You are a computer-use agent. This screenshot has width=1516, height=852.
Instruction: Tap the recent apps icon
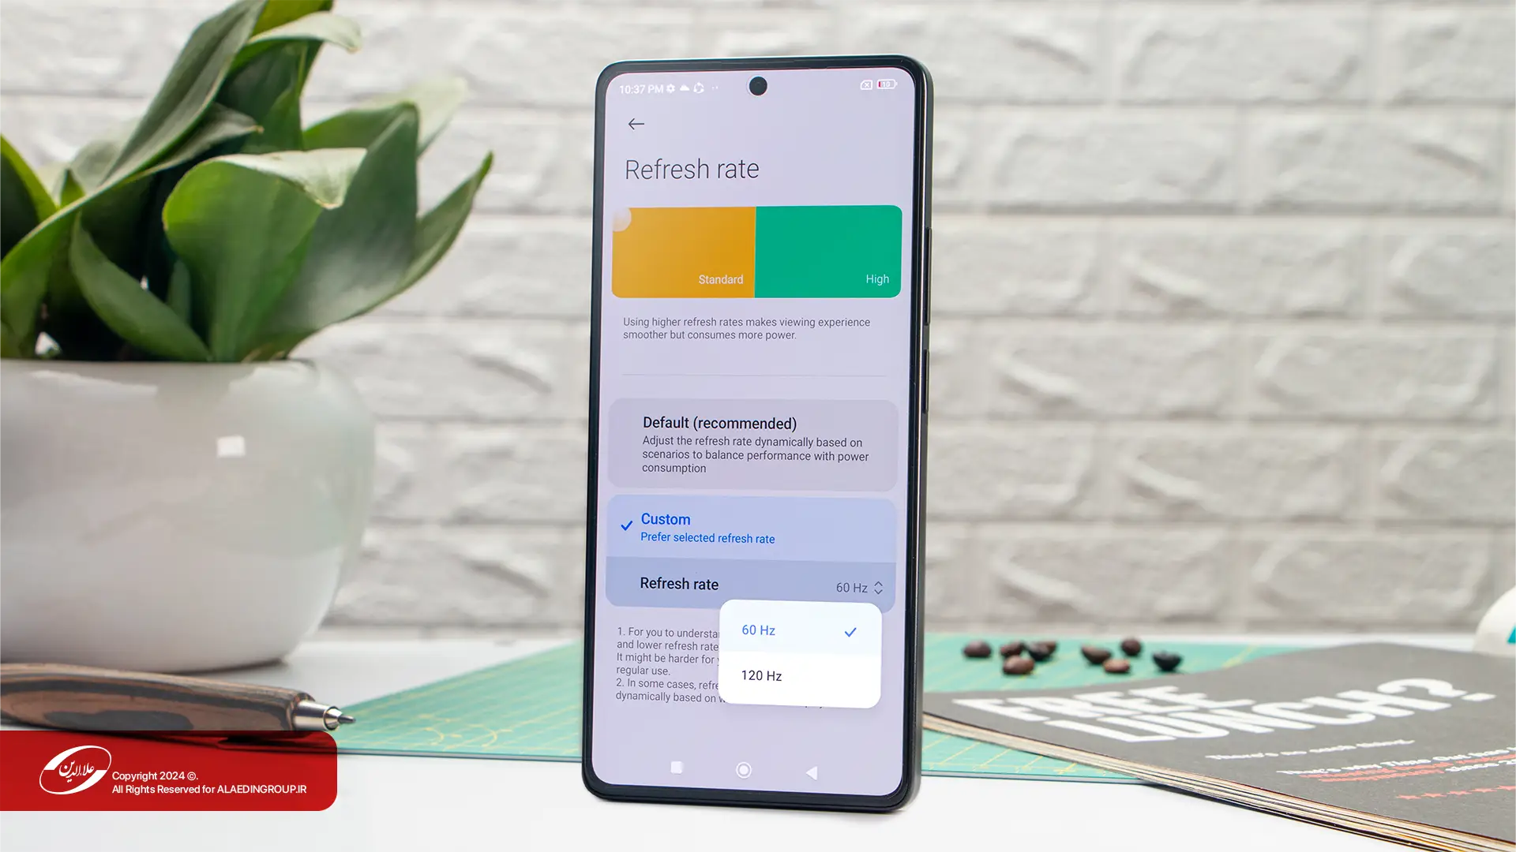[x=675, y=770]
